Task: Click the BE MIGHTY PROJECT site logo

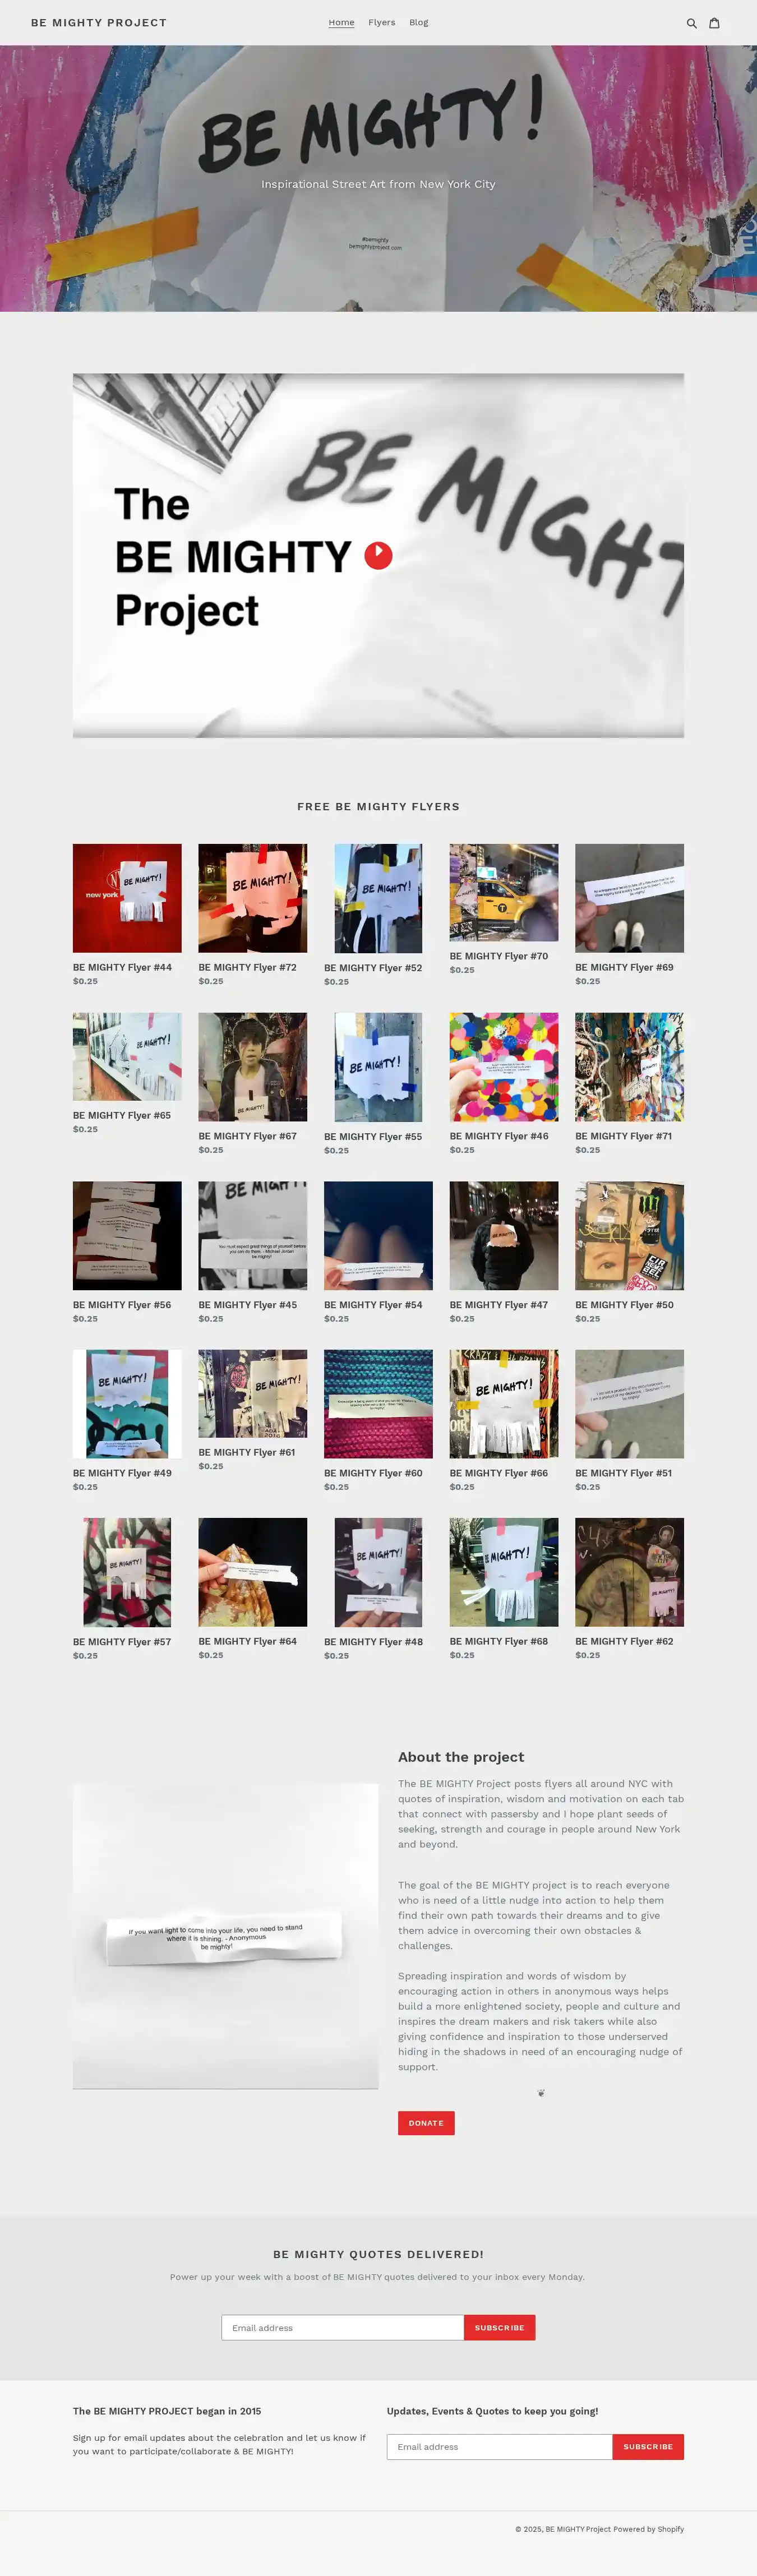Action: point(99,22)
